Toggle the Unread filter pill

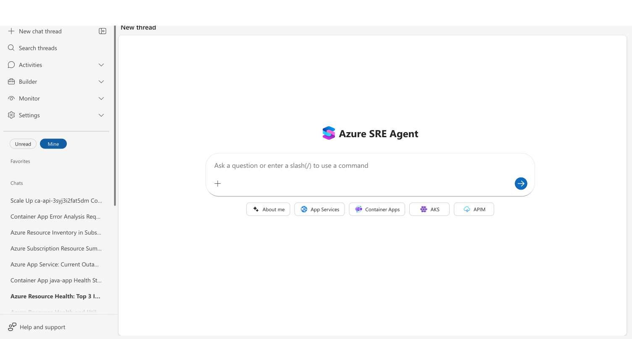point(23,144)
